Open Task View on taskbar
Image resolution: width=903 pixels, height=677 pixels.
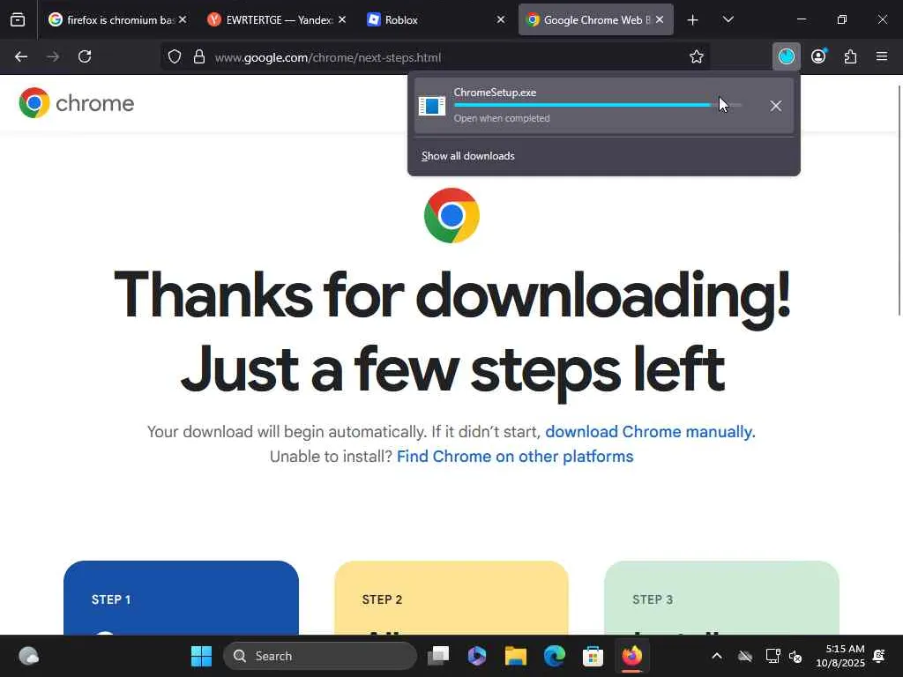point(438,656)
